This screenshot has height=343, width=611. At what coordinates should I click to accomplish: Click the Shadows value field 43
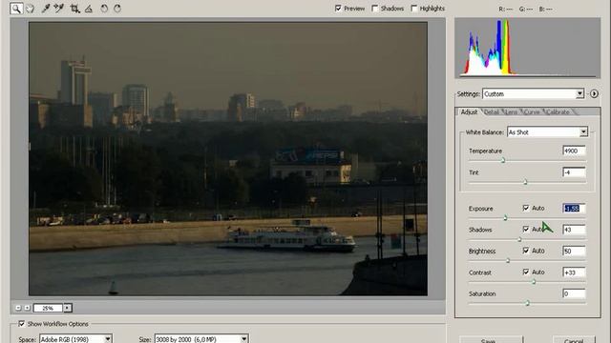574,230
